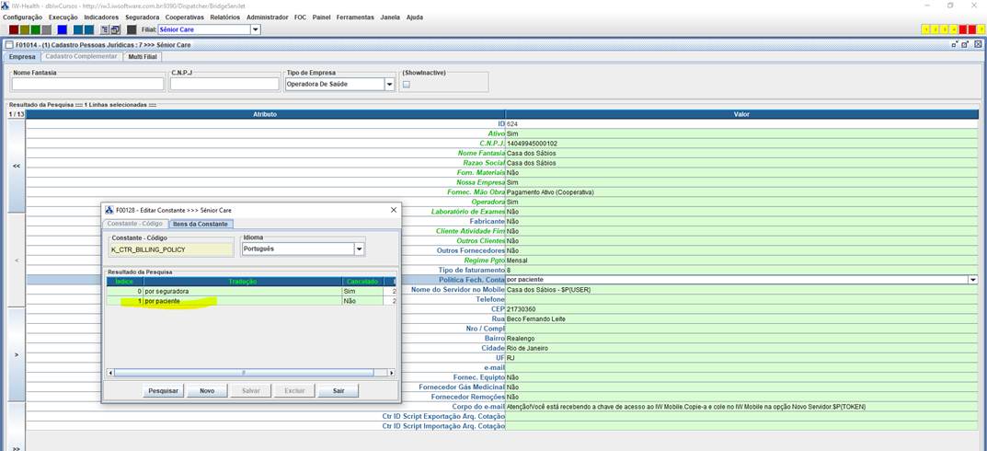Toggle the ShowInactive checkbox
987x451 pixels.
(x=407, y=85)
